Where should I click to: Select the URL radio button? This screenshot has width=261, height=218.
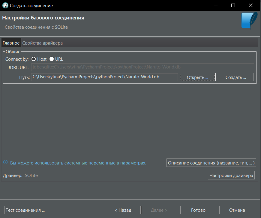(52, 59)
